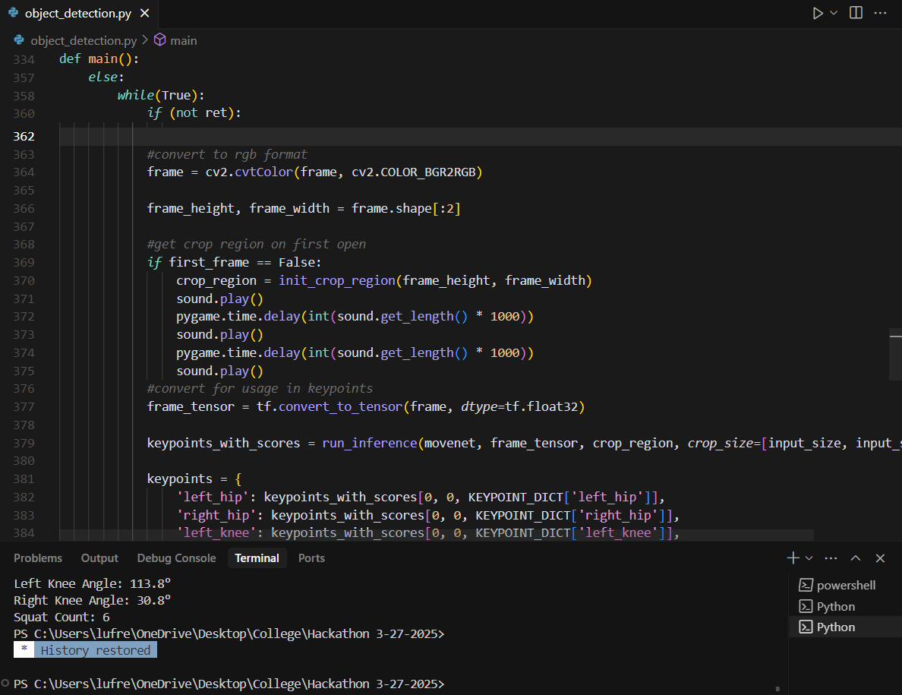Screen dimensions: 902x695
Task: Click cvtColor function call on line 364
Action: 264,172
